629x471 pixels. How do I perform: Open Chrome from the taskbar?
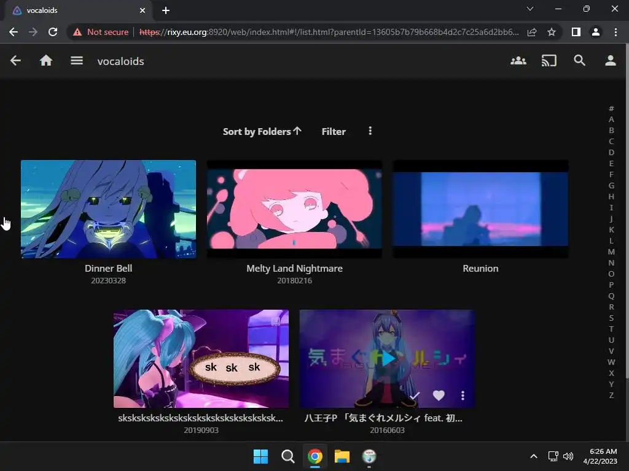click(315, 456)
